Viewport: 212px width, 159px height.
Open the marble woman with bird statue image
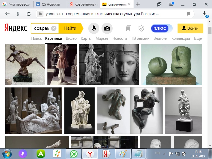click(x=94, y=65)
